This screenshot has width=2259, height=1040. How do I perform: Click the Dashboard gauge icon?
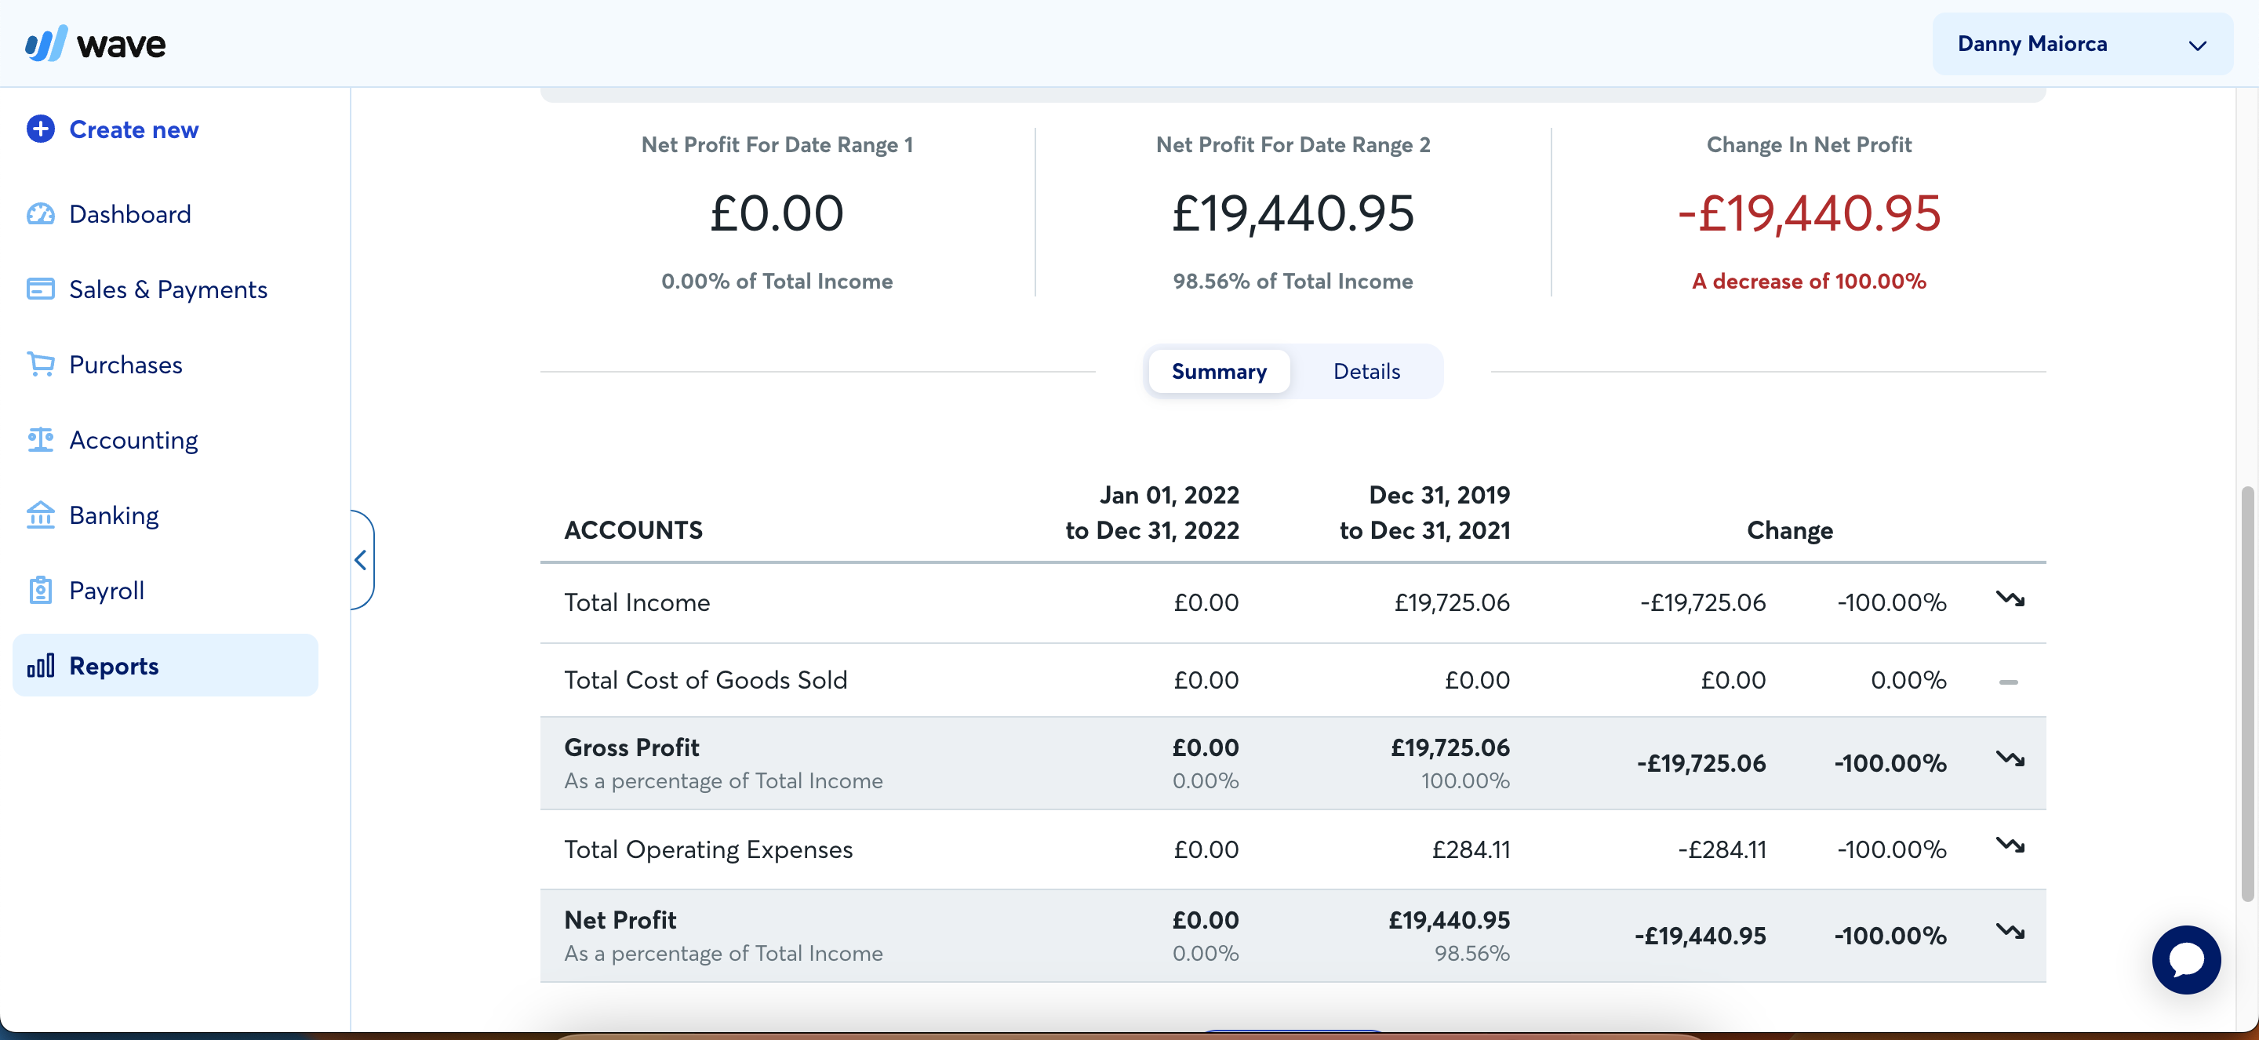pyautogui.click(x=40, y=214)
